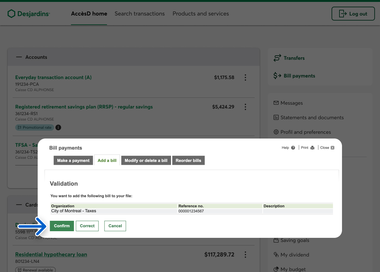Collapse the Cards section
380x272 pixels.
click(x=19, y=205)
